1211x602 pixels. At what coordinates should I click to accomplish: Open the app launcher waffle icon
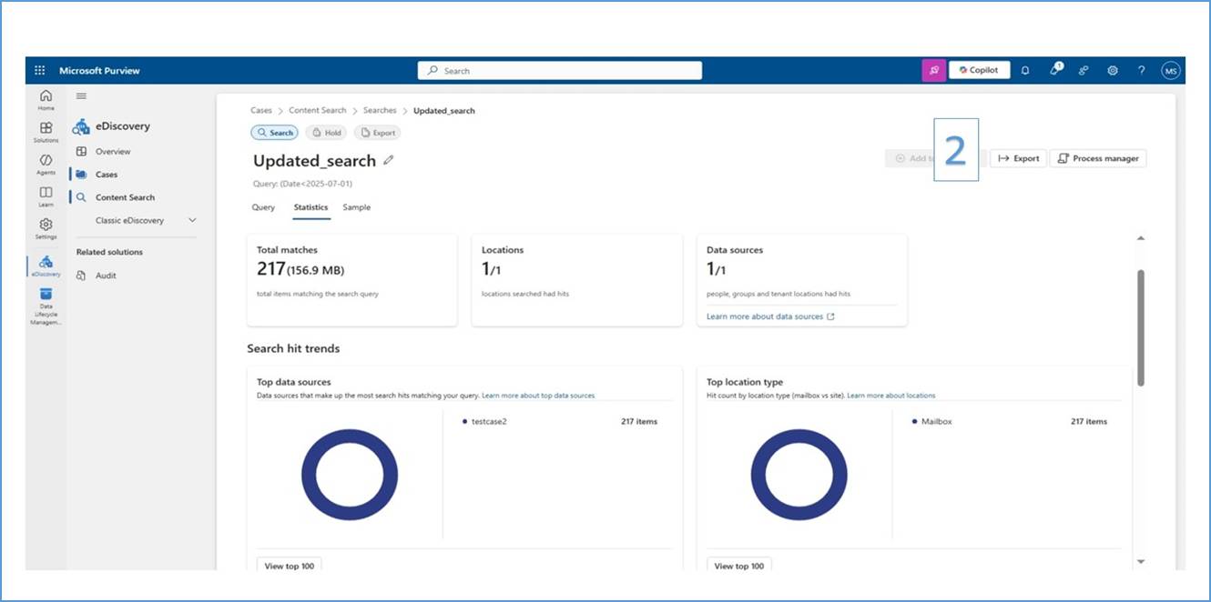pos(39,70)
